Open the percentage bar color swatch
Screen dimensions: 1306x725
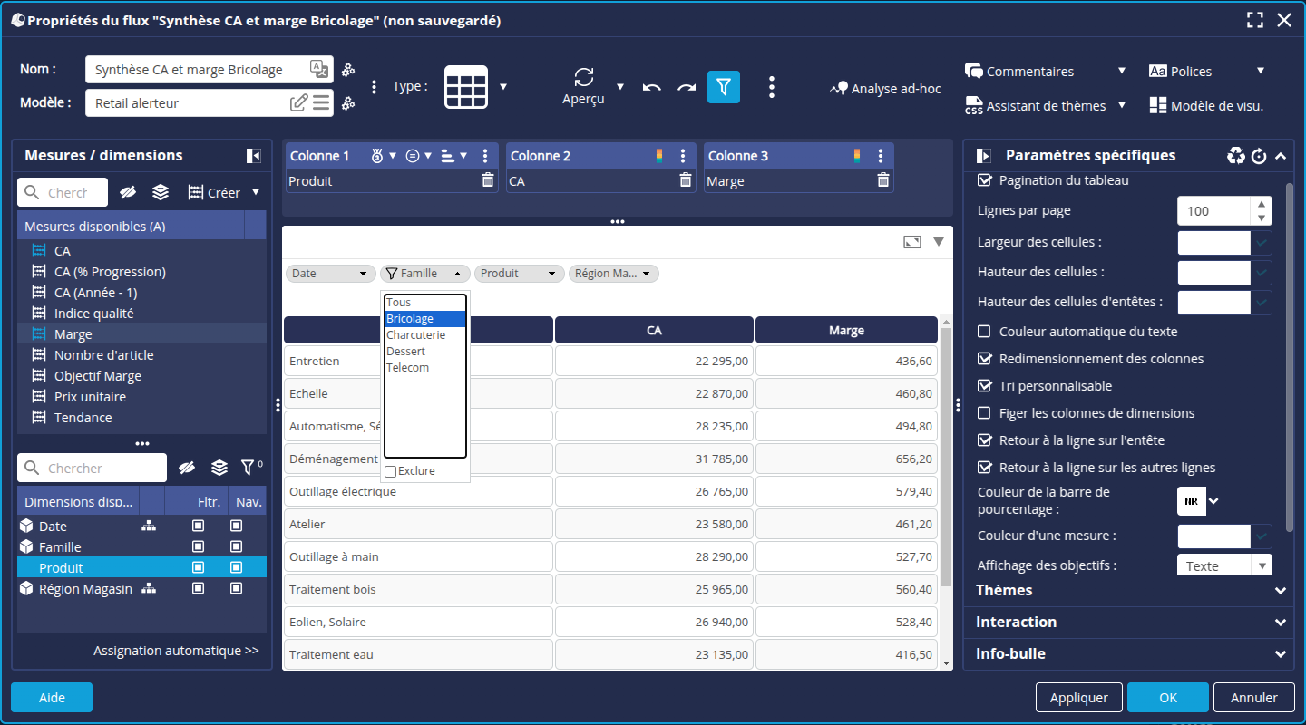point(1191,501)
